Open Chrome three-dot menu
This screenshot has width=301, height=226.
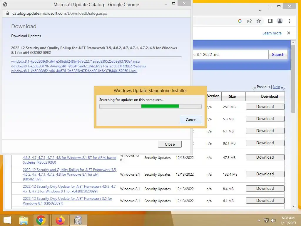(x=289, y=21)
